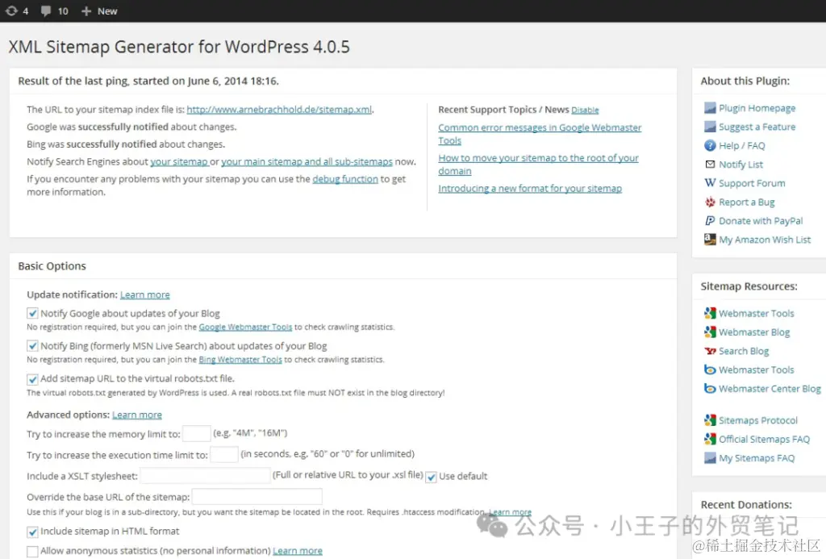This screenshot has width=826, height=559.
Task: Open Sitemaps Protocol link text
Action: (758, 420)
